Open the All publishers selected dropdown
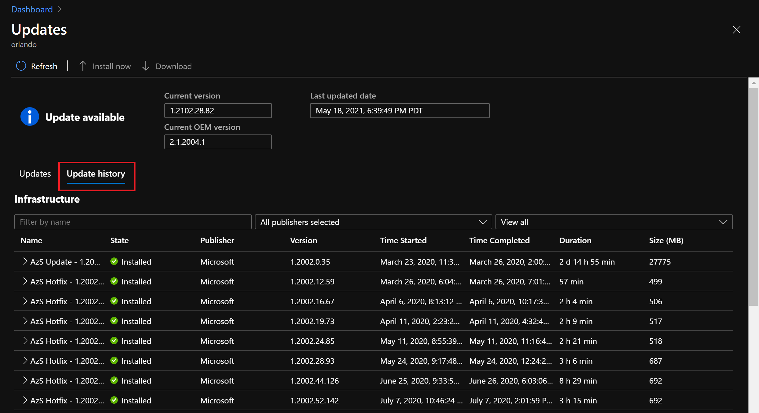Image resolution: width=759 pixels, height=413 pixels. click(x=373, y=222)
